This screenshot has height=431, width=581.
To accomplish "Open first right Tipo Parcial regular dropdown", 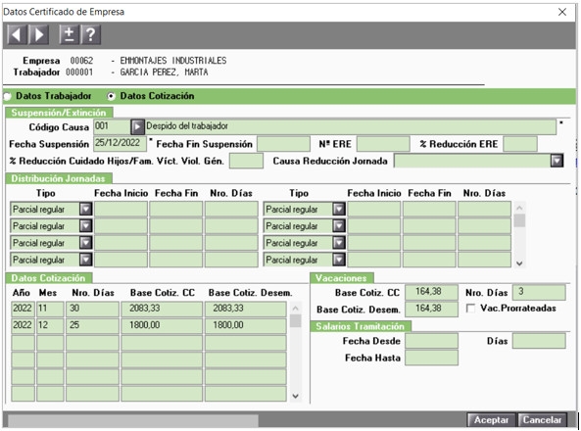I will [339, 209].
